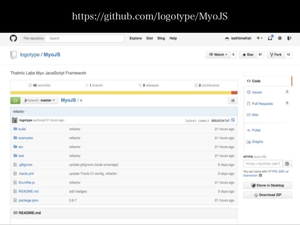The width and height of the screenshot is (300, 225).
Task: Open the src folder
Action: click(21, 147)
